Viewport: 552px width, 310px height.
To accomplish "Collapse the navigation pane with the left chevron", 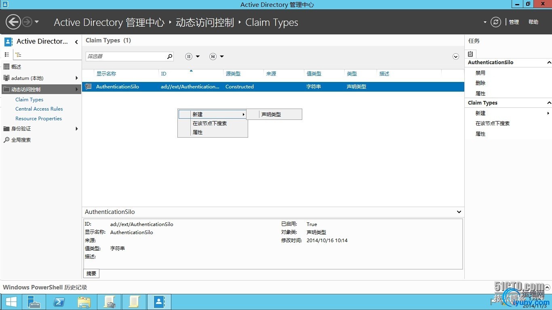I will 76,42.
